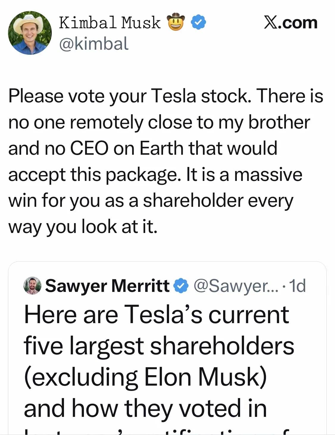Image resolution: width=335 pixels, height=435 pixels.
Task: Click Kimbal Musk's blue verified badge
Action: tap(198, 22)
